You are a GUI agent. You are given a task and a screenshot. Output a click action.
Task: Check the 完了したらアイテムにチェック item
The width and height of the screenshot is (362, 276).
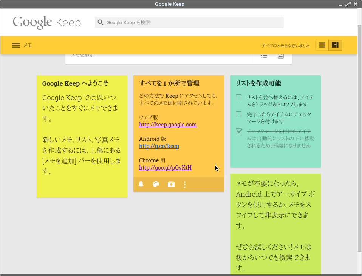[x=239, y=114]
